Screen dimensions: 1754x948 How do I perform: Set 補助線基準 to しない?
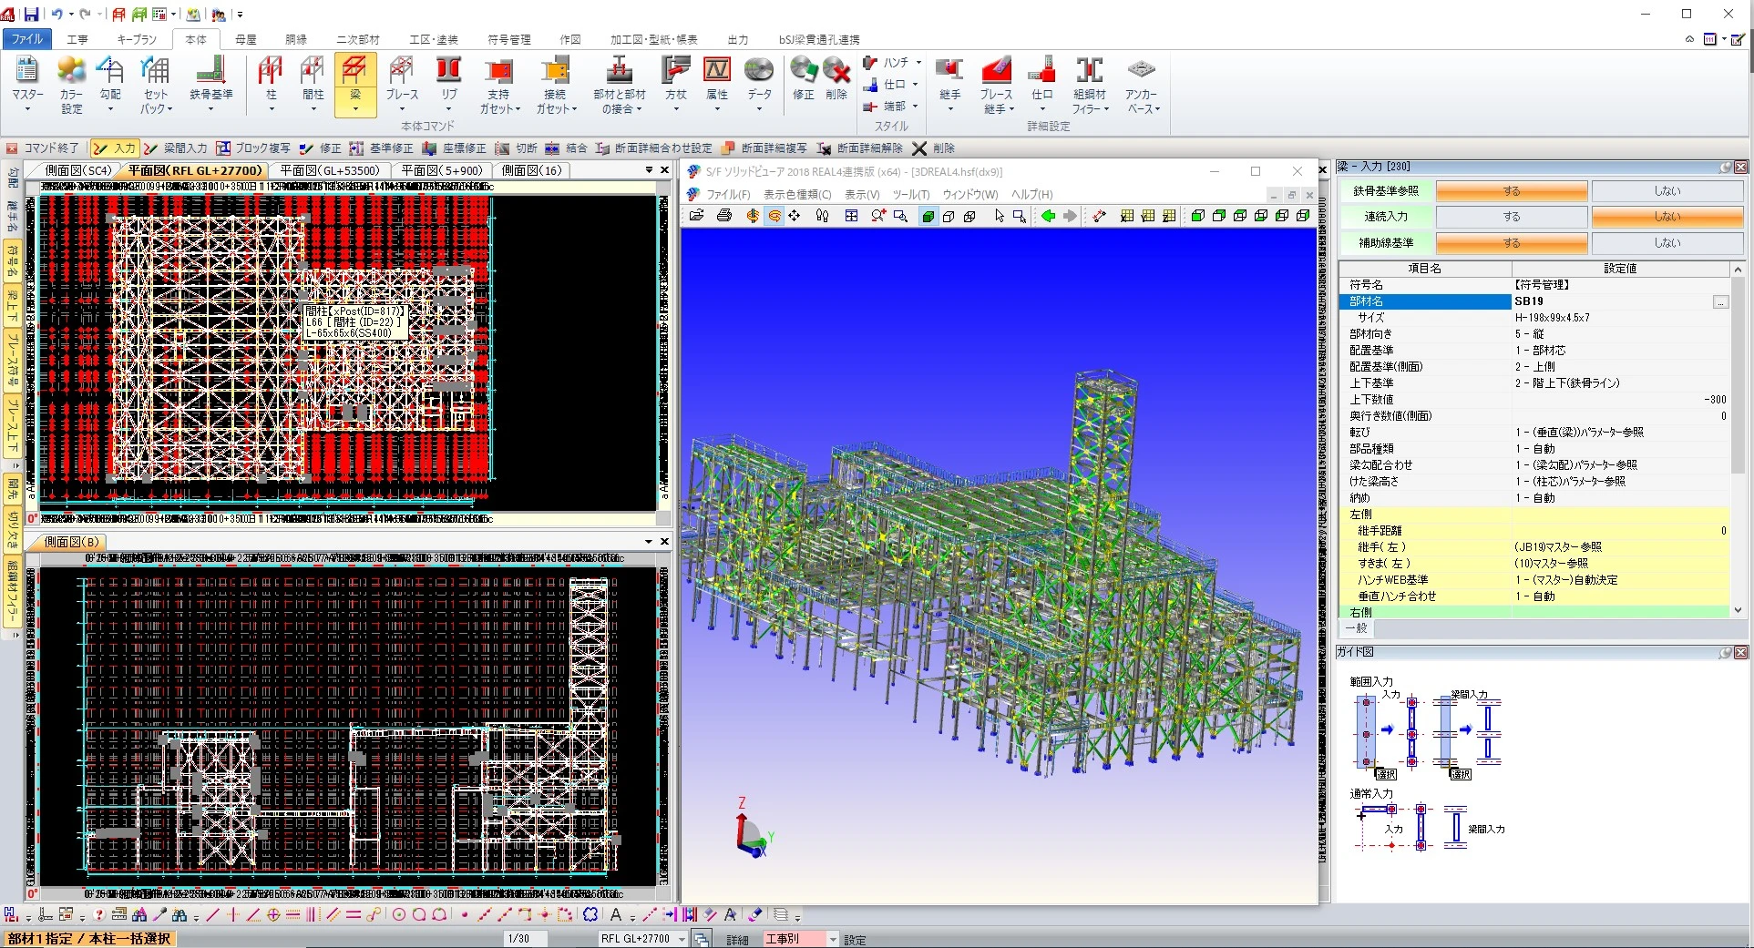tap(1667, 243)
